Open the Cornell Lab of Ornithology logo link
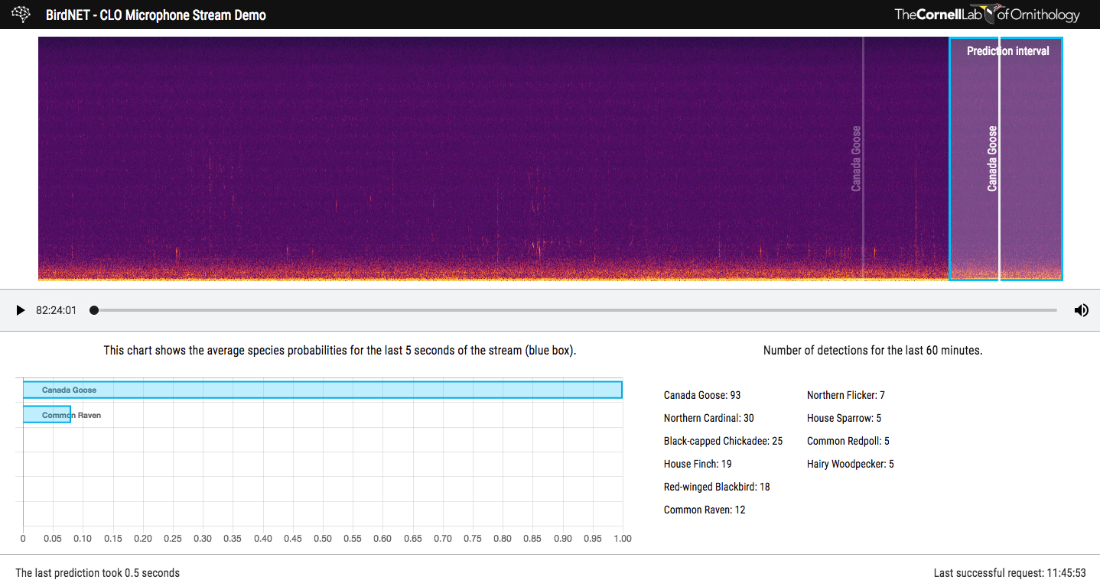 point(988,15)
